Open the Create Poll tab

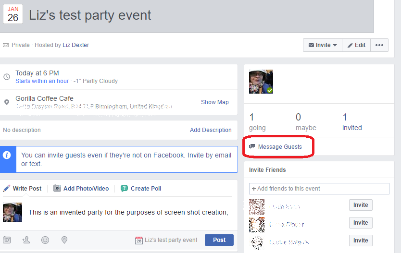point(141,189)
